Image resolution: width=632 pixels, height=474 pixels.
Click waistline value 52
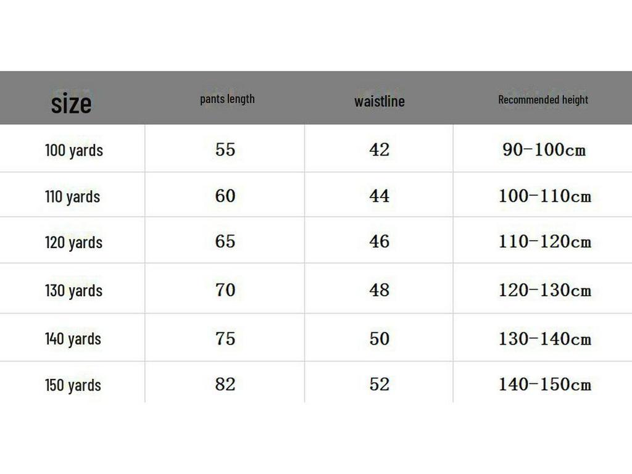pyautogui.click(x=379, y=384)
